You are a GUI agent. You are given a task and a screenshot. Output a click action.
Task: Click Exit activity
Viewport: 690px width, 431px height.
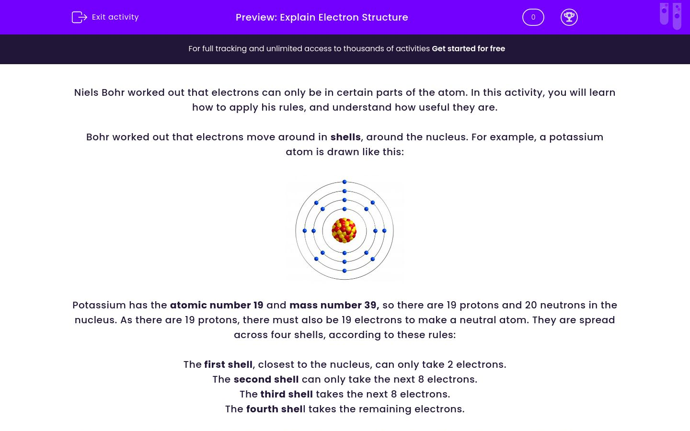[115, 17]
